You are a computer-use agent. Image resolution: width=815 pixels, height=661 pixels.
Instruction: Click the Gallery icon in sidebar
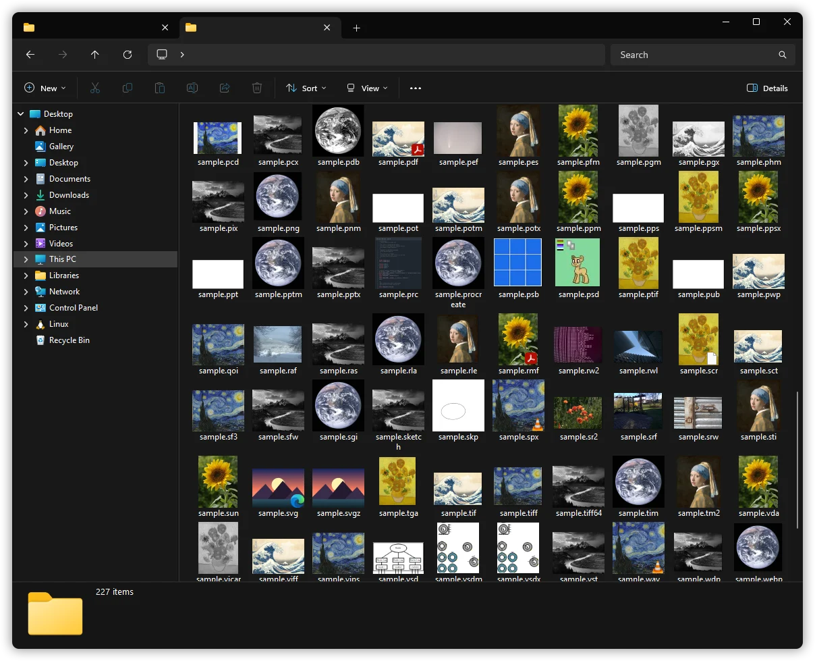pos(40,147)
